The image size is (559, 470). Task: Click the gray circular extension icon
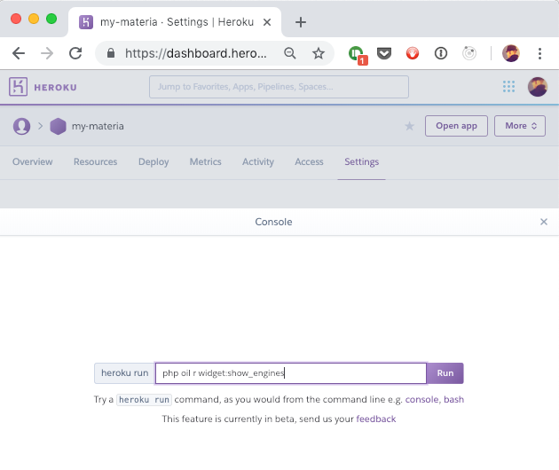tap(469, 53)
